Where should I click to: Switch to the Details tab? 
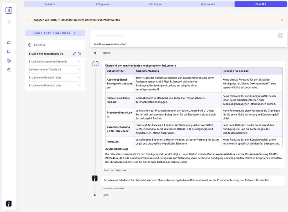50,4
